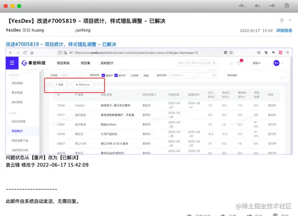The height and width of the screenshot is (216, 298).
Task: Click the crop screenshot icon in browser toolbar
Action: click(266, 53)
